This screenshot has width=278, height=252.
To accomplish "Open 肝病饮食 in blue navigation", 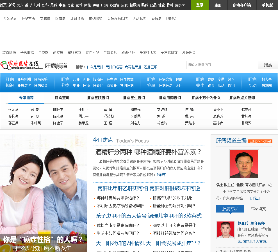I will tap(166, 80).
